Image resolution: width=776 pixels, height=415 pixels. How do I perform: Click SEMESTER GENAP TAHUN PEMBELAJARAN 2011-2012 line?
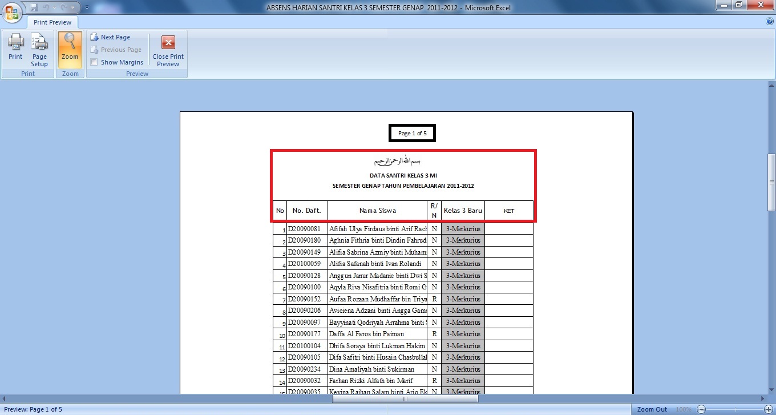click(403, 186)
